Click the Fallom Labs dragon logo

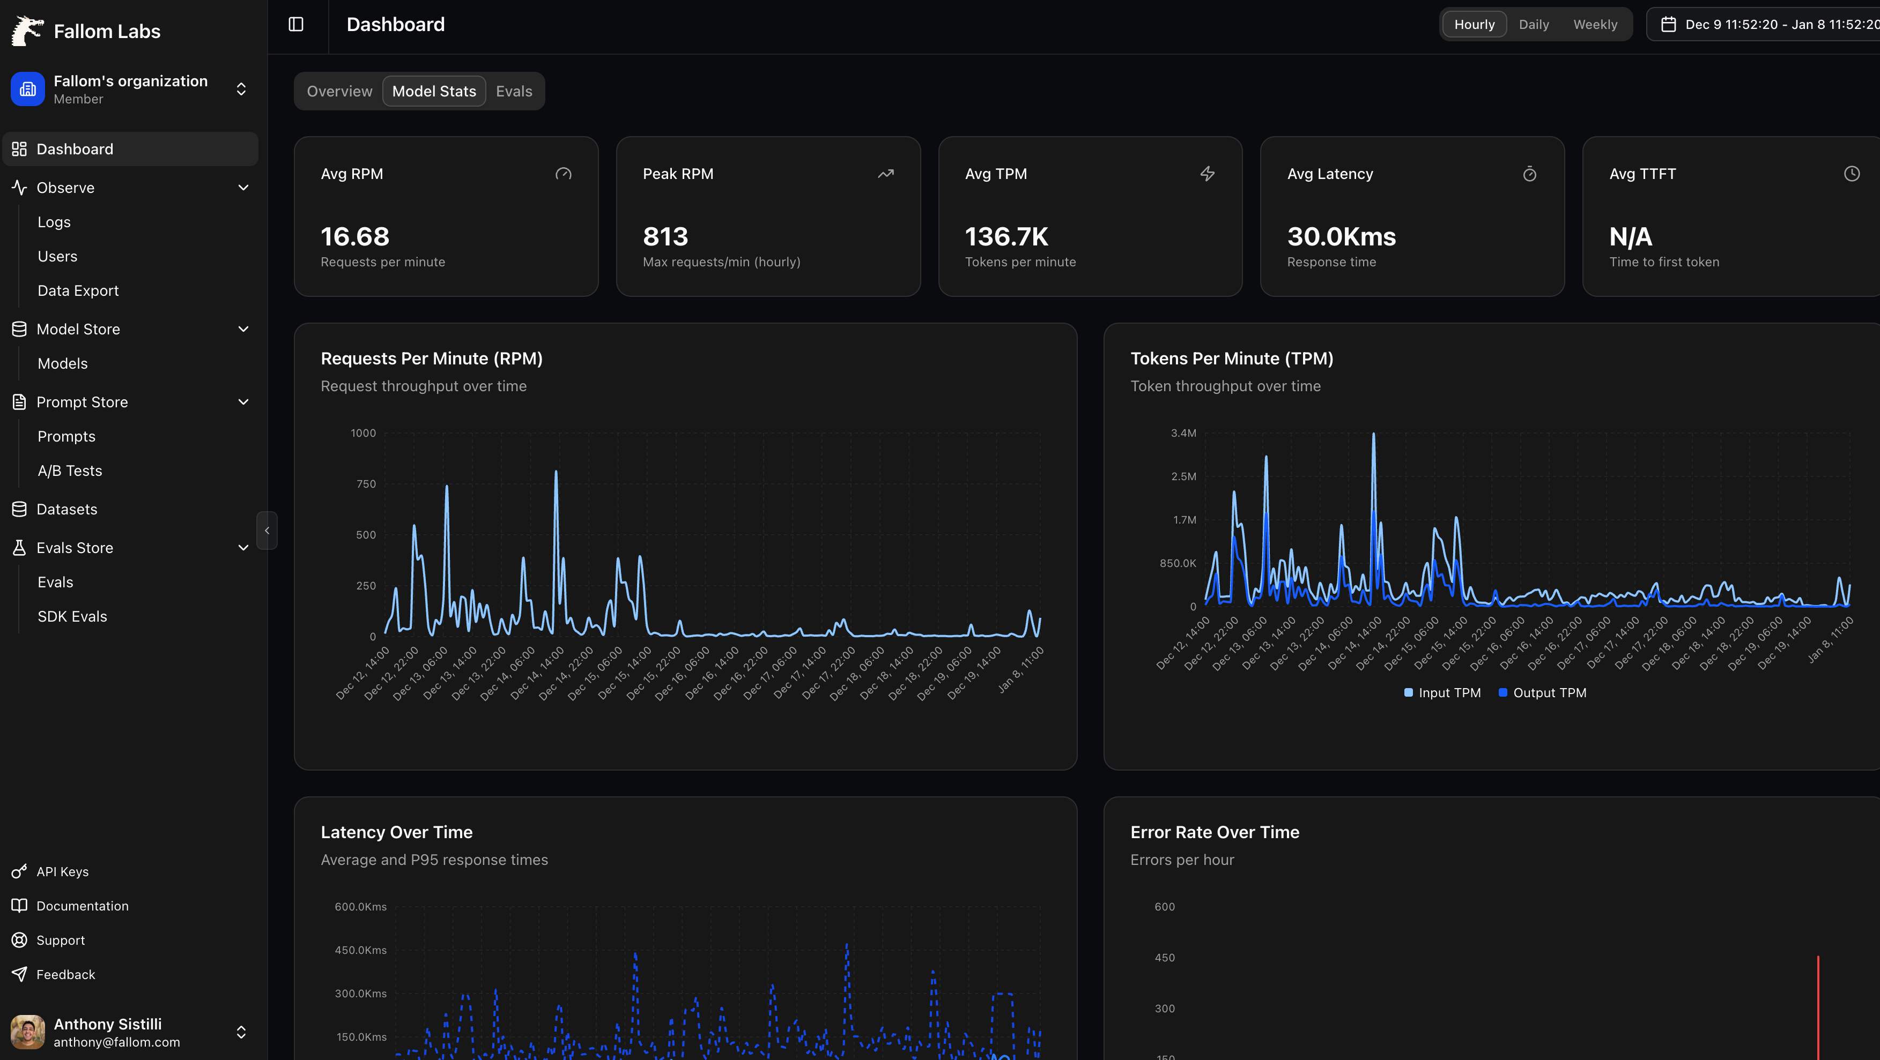tap(27, 30)
